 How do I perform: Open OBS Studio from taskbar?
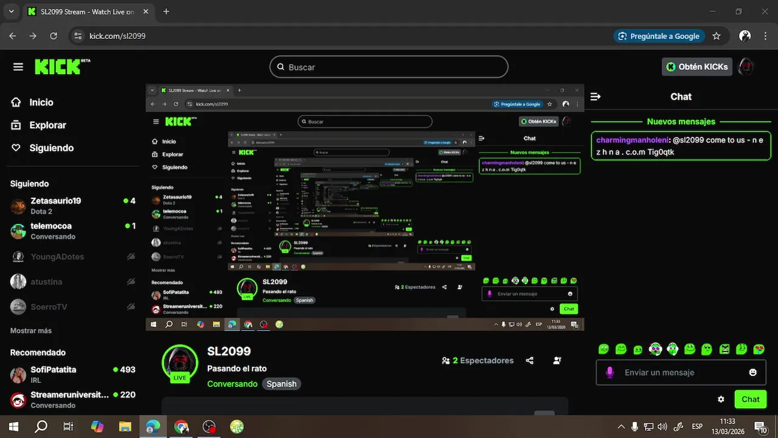pos(209,427)
